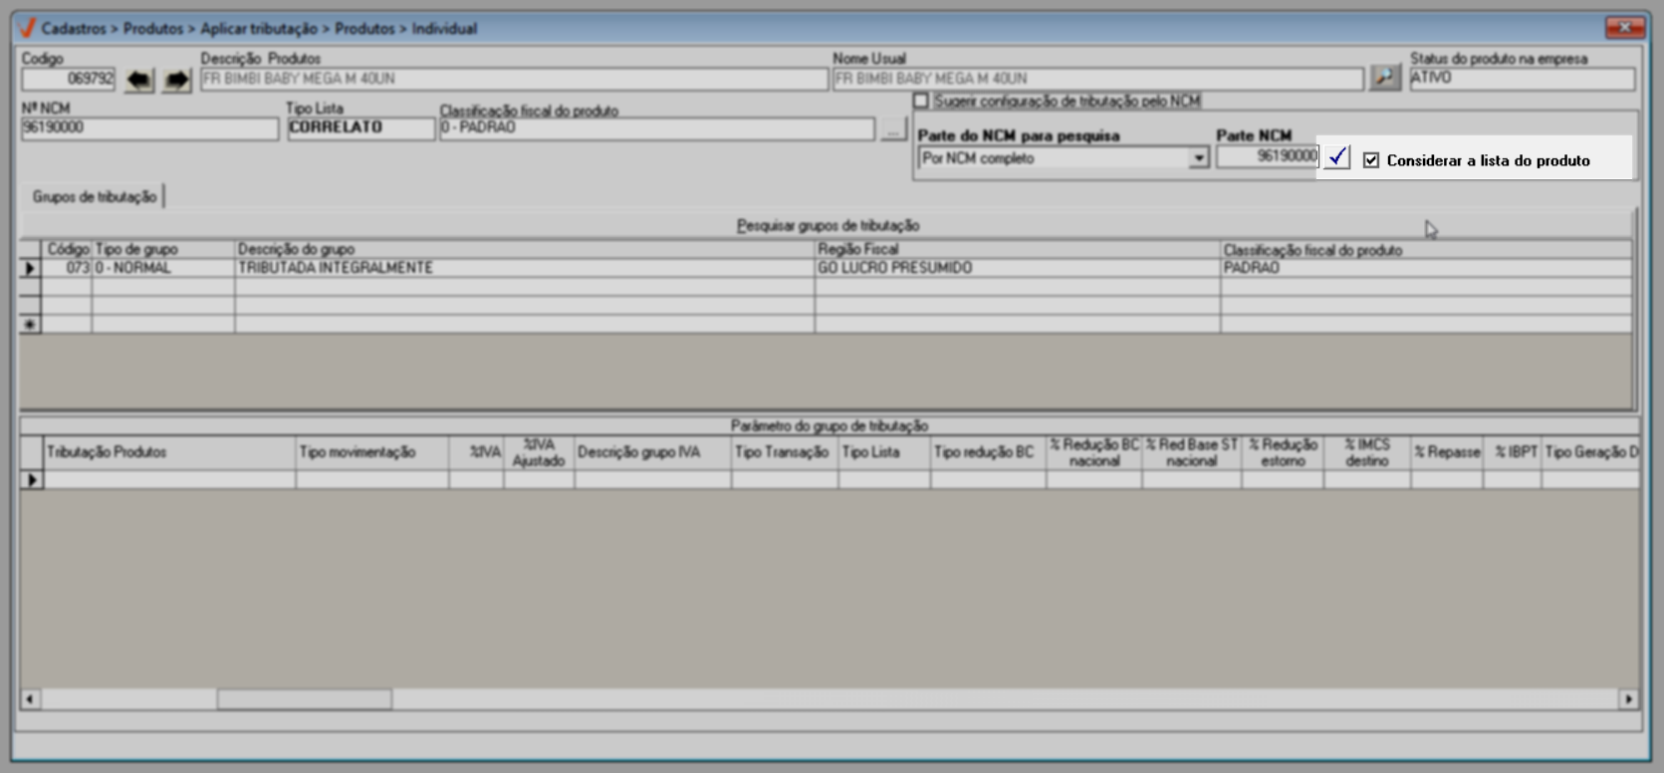Uncheck Considerar a lista do produto
This screenshot has width=1664, height=773.
click(x=1371, y=160)
